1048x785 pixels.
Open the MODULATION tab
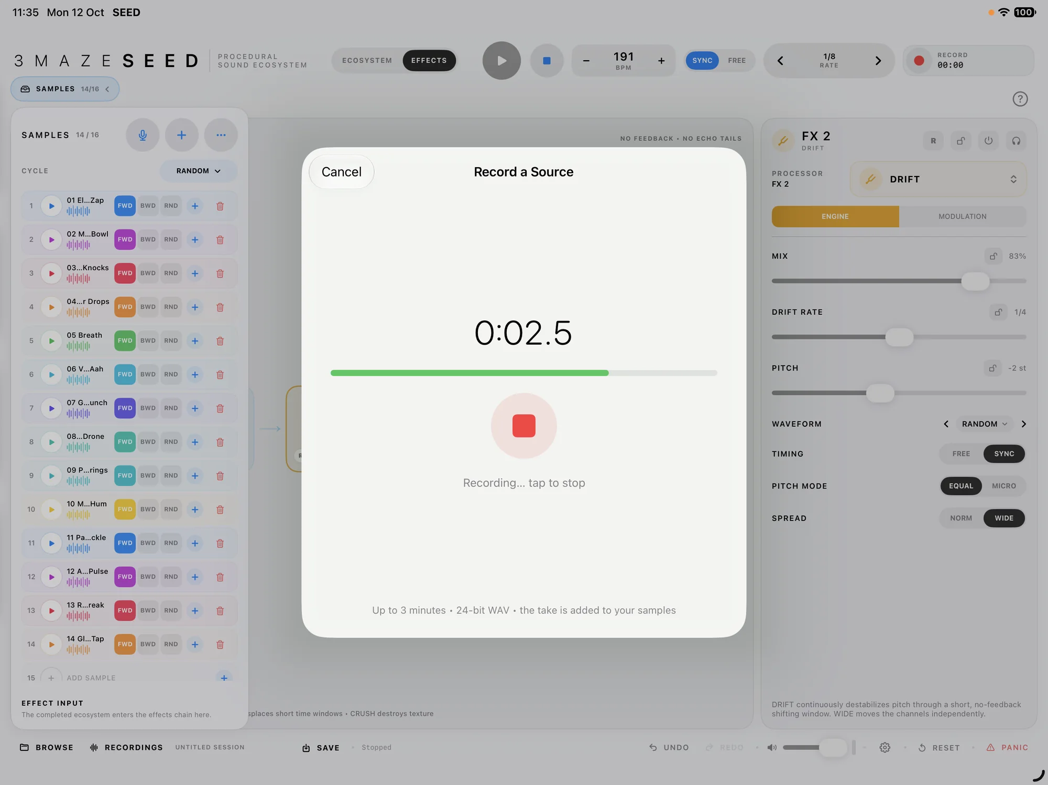pyautogui.click(x=962, y=216)
